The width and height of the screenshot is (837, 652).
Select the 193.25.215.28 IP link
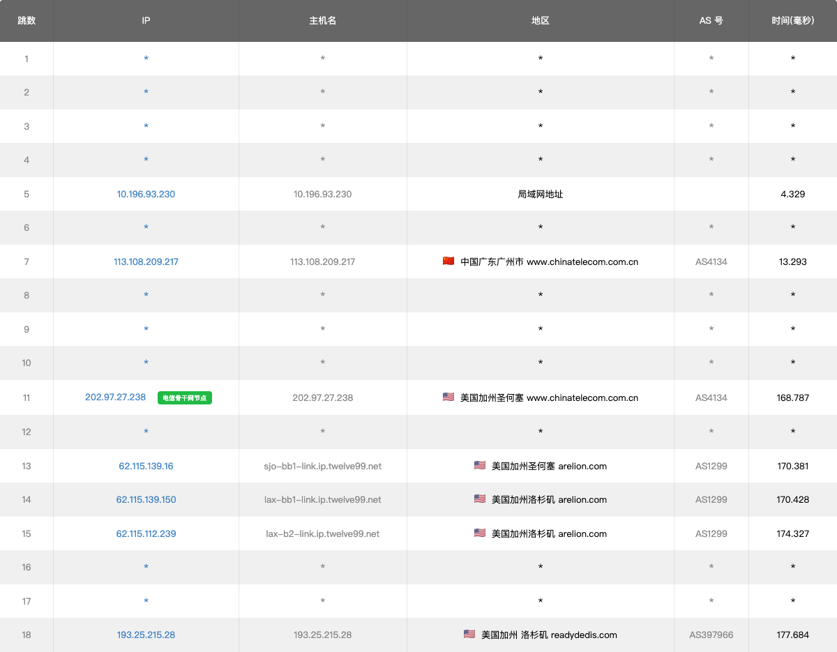pyautogui.click(x=146, y=635)
